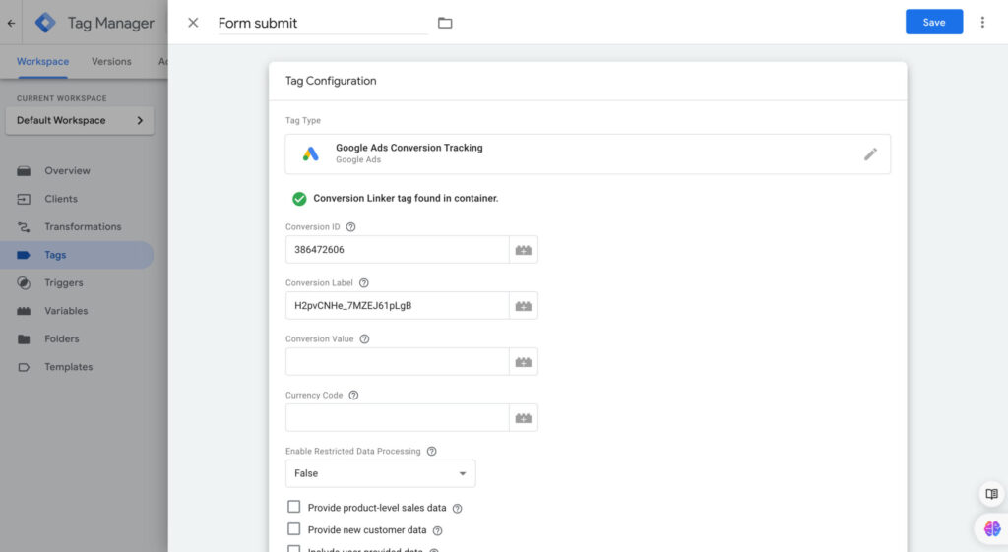
Task: Check the Provide new customer data box
Action: [293, 529]
